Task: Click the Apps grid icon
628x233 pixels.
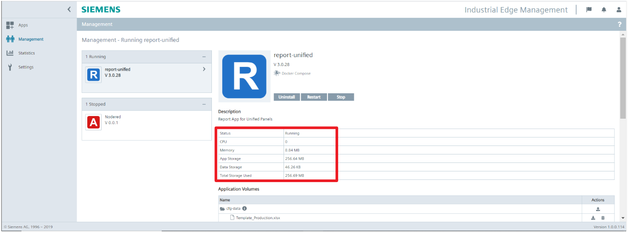Action: (10, 25)
